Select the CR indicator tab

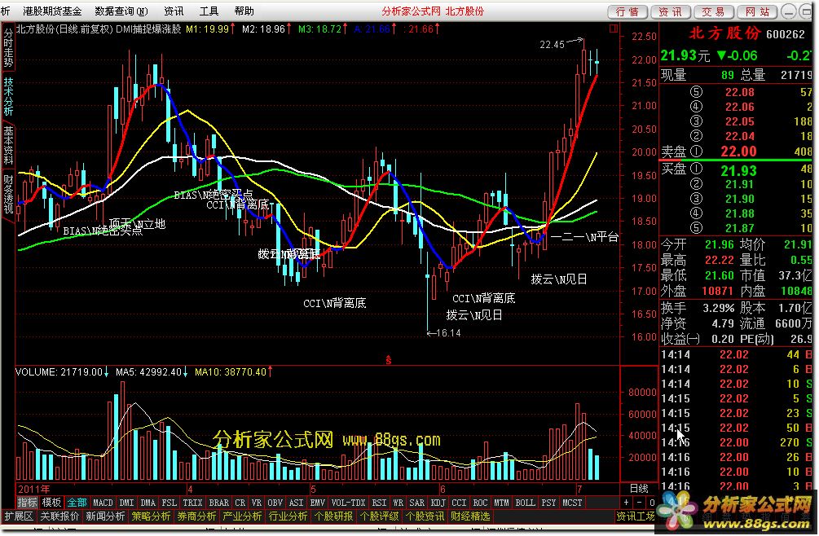click(240, 503)
